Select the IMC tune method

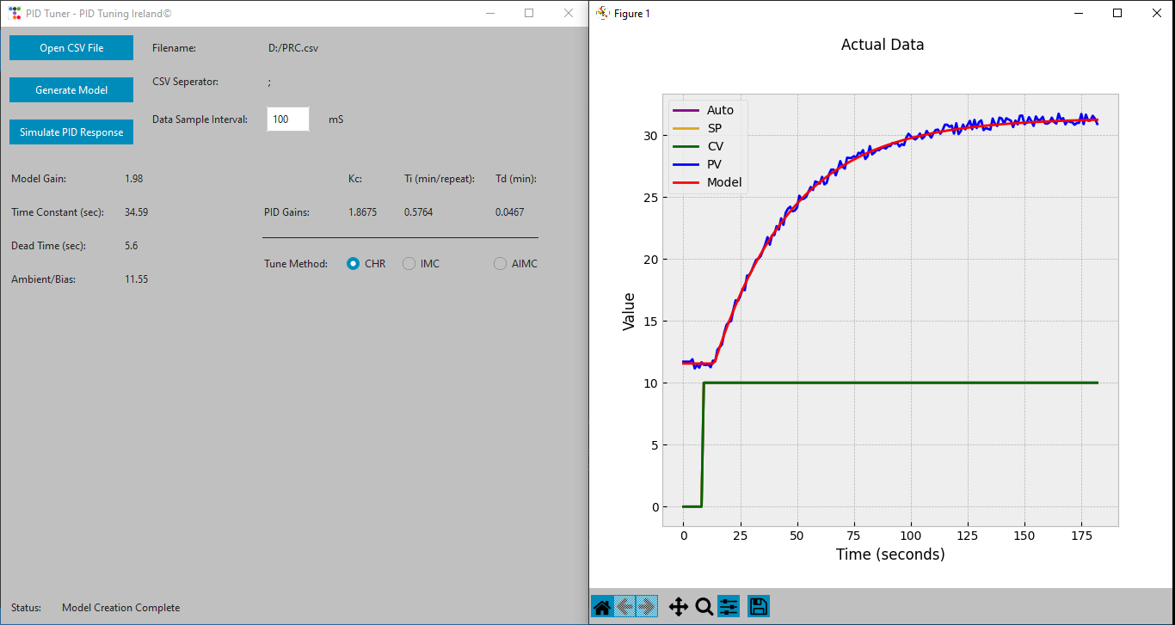[409, 264]
